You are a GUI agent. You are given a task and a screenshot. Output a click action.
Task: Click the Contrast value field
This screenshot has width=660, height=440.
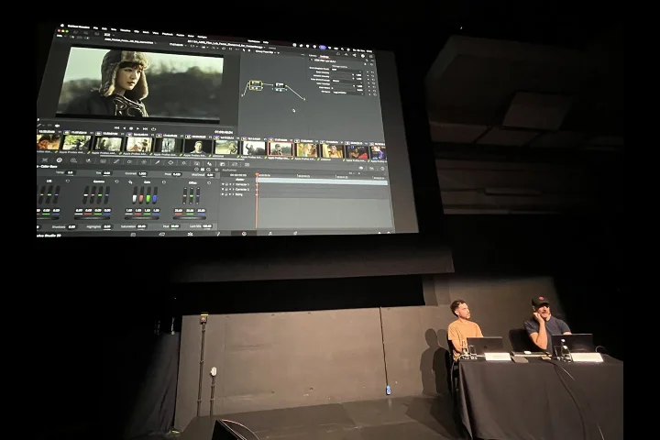[142, 173]
